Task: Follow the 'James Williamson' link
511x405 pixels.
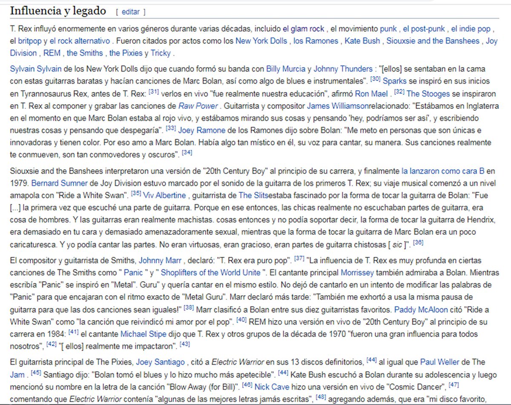Action: (338, 106)
